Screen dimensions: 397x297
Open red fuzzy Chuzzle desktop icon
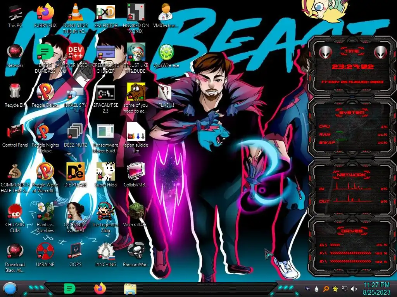pos(15,211)
